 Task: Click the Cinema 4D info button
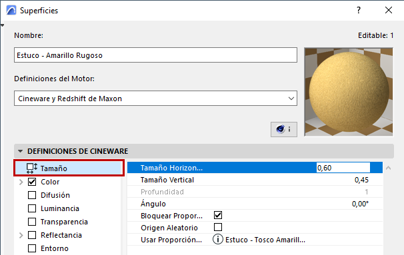284,129
